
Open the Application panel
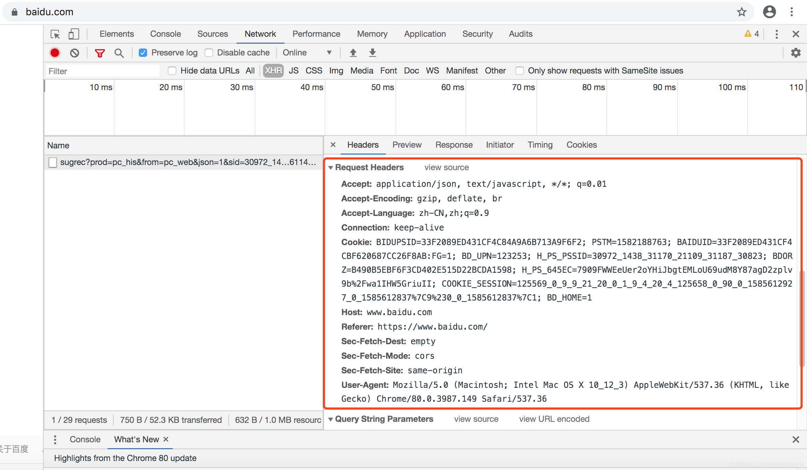(x=425, y=34)
